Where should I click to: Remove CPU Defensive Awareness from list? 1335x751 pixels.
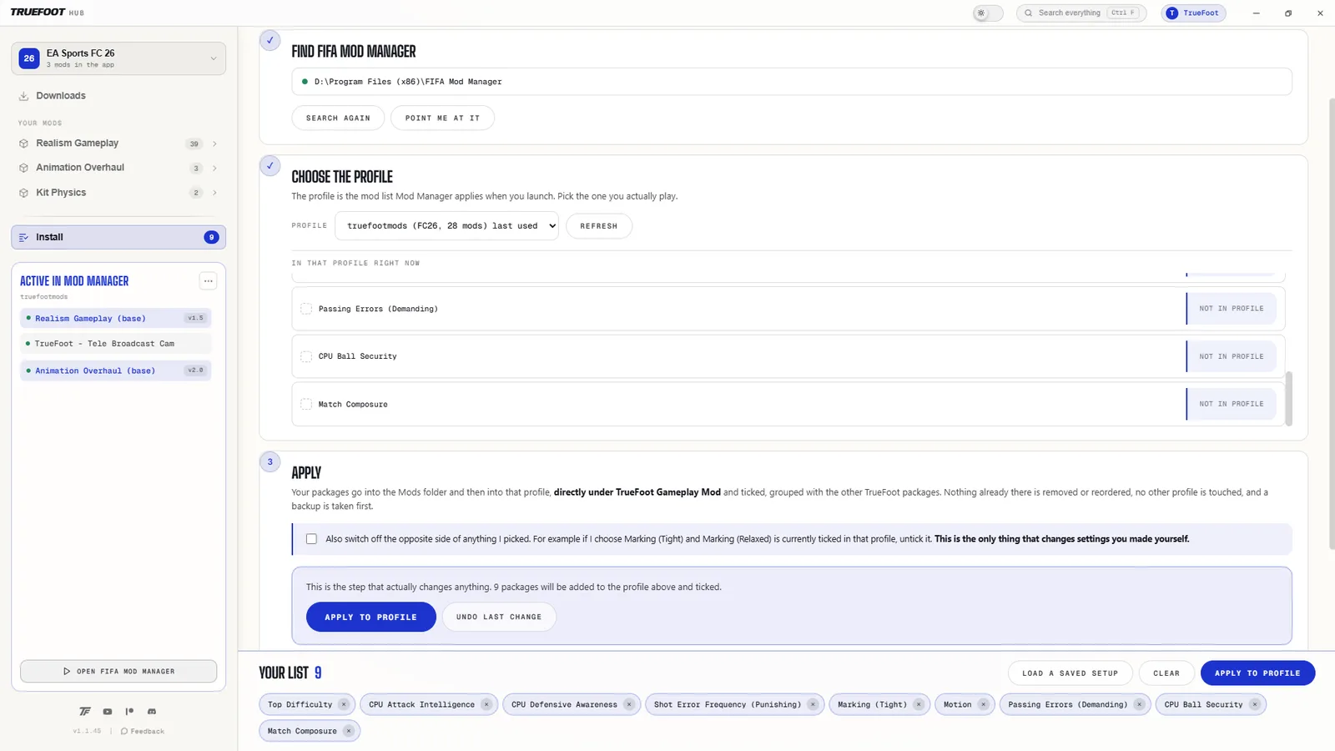pyautogui.click(x=629, y=704)
